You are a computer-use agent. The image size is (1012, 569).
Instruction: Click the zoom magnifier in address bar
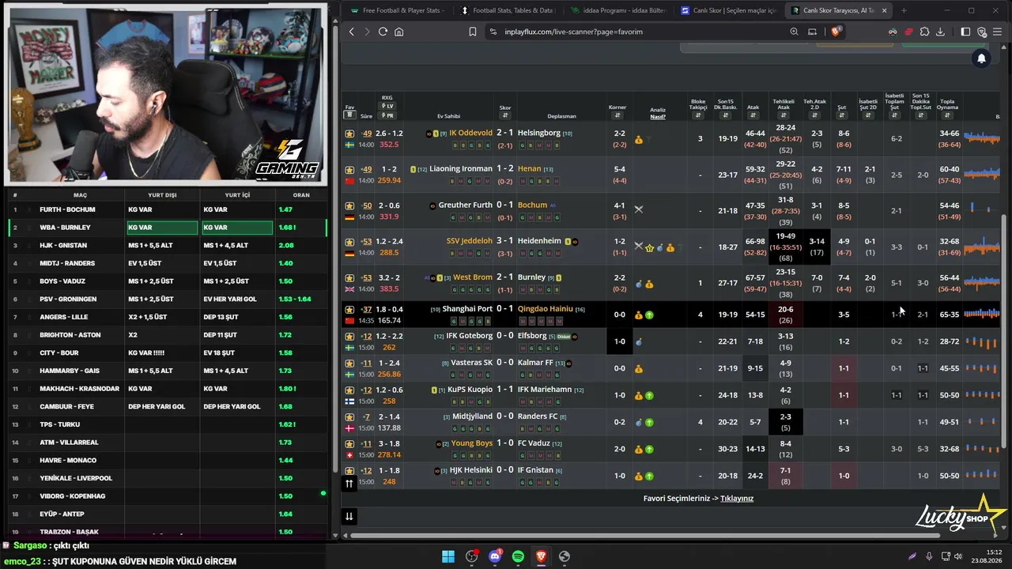(x=794, y=32)
